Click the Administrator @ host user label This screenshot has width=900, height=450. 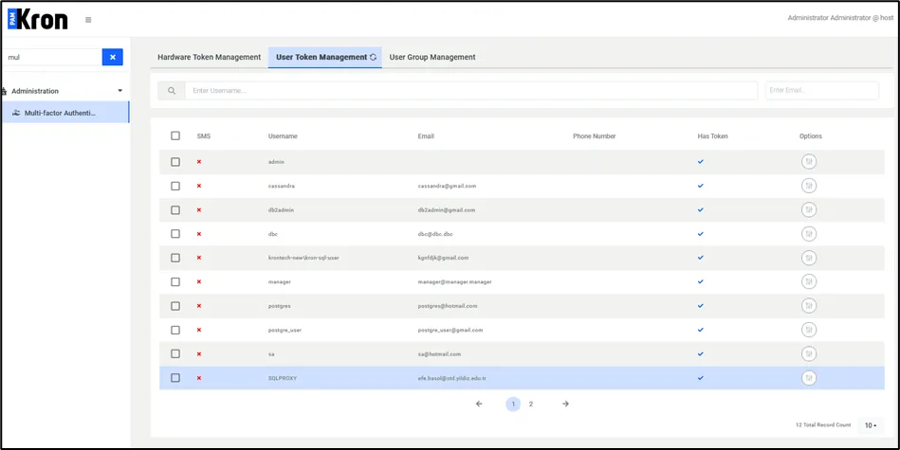pos(841,18)
